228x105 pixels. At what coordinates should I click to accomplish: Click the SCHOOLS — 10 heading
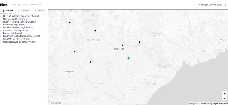(x=8, y=13)
